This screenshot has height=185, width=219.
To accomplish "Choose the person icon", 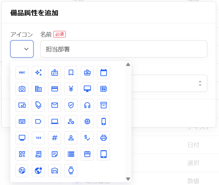I will coord(71,138).
